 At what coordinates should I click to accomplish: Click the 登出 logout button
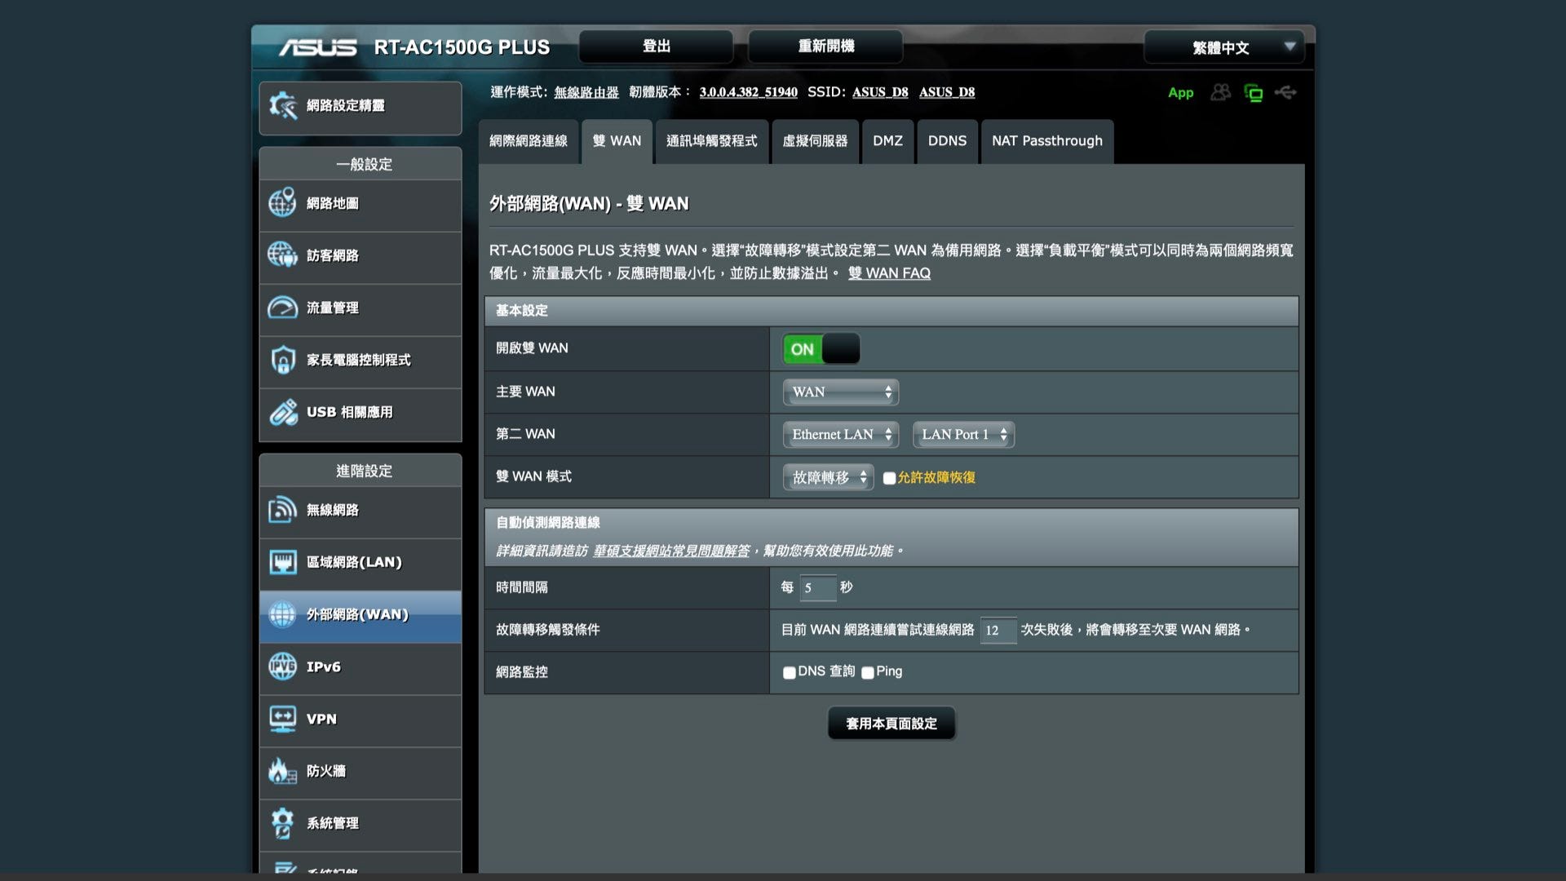(656, 46)
